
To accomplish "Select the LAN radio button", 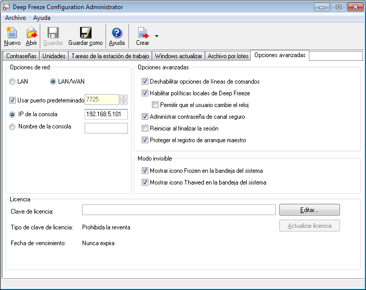I will (12, 82).
